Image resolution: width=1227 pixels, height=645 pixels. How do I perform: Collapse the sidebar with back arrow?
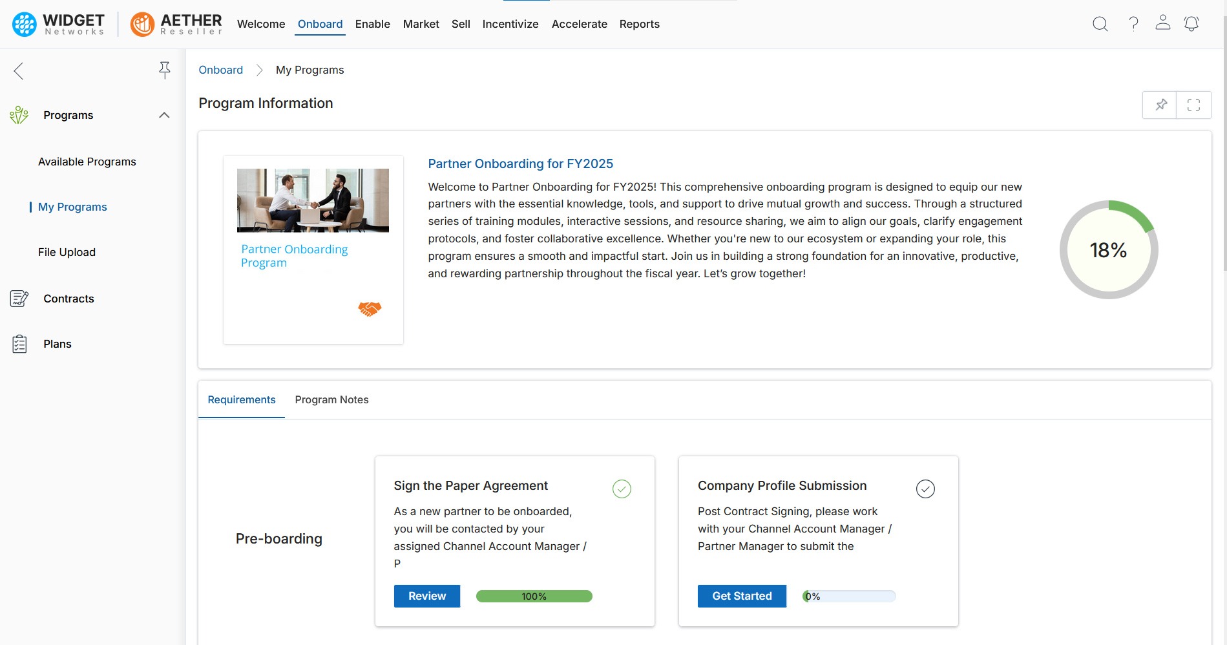(19, 71)
